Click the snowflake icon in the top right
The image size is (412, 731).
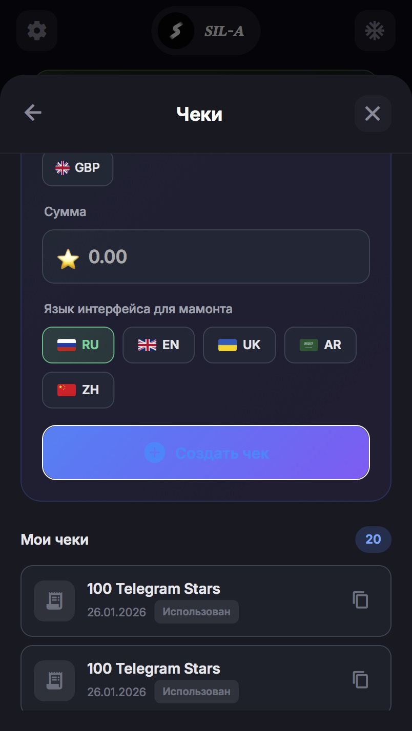(x=375, y=31)
